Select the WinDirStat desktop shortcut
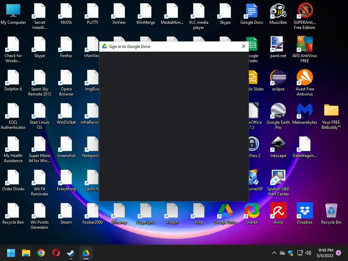 (66, 114)
